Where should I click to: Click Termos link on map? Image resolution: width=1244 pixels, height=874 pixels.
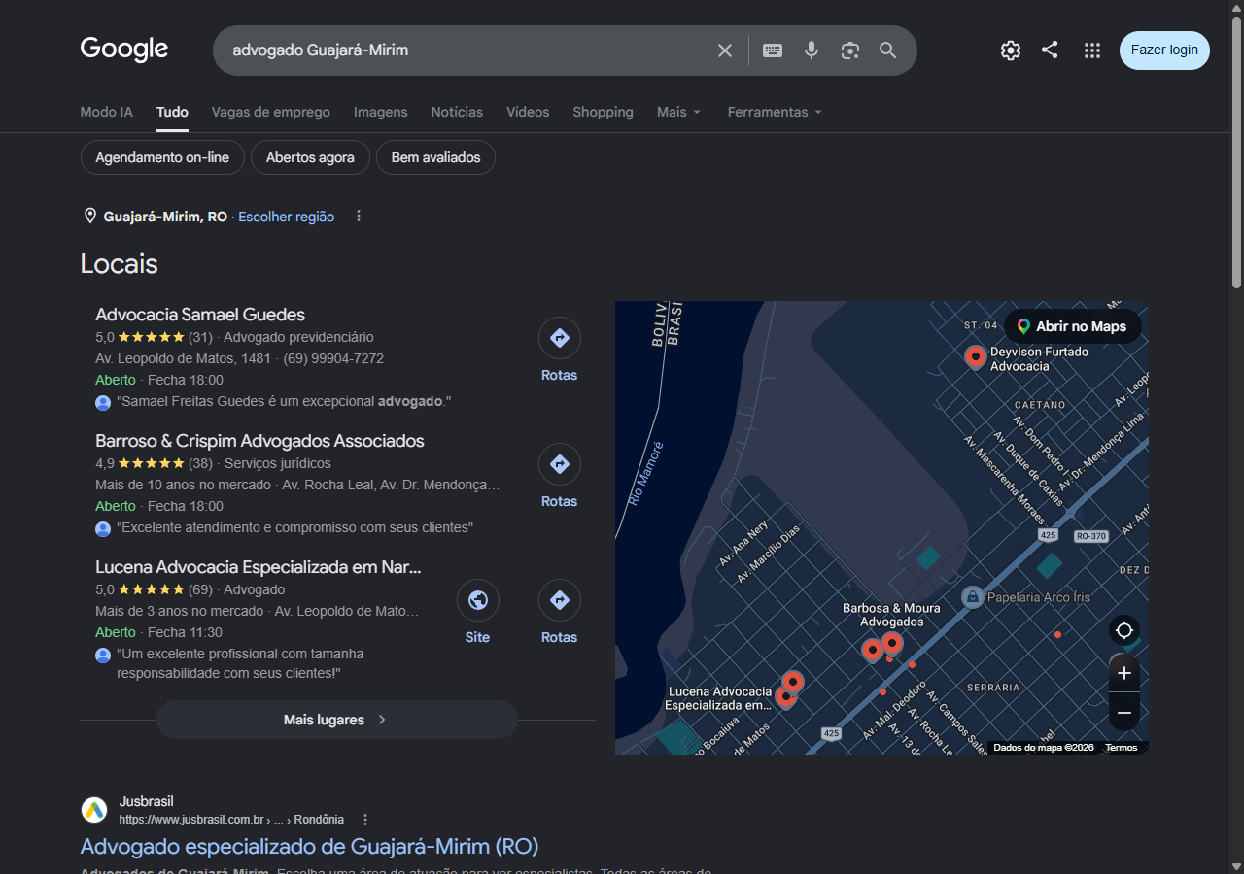(1121, 748)
